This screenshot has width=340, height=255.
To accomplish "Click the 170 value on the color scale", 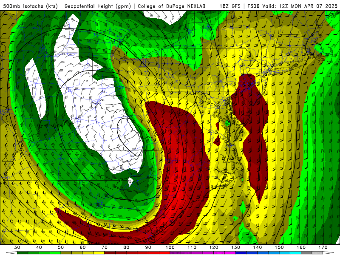I will [323, 247].
